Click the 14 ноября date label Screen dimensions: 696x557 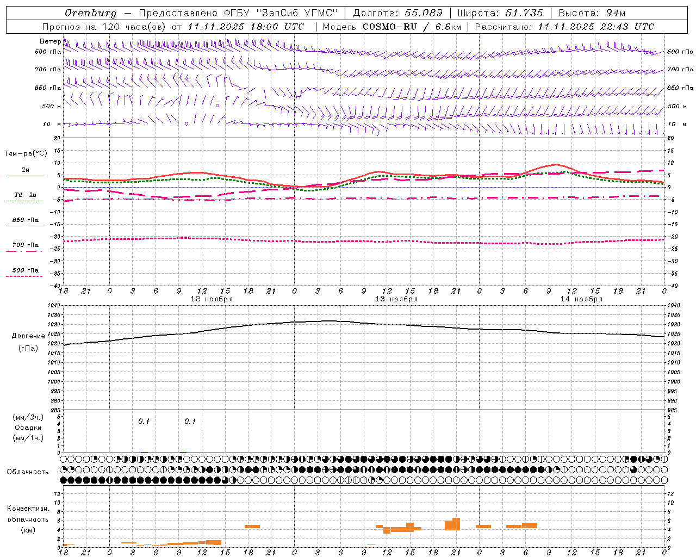click(581, 299)
